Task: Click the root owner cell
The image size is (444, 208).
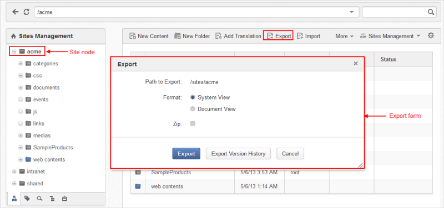Action: coord(295,172)
